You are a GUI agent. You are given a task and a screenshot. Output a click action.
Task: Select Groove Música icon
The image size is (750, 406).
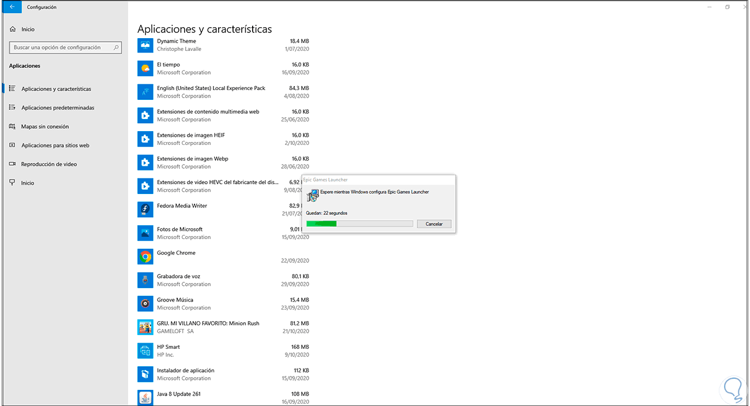point(145,304)
